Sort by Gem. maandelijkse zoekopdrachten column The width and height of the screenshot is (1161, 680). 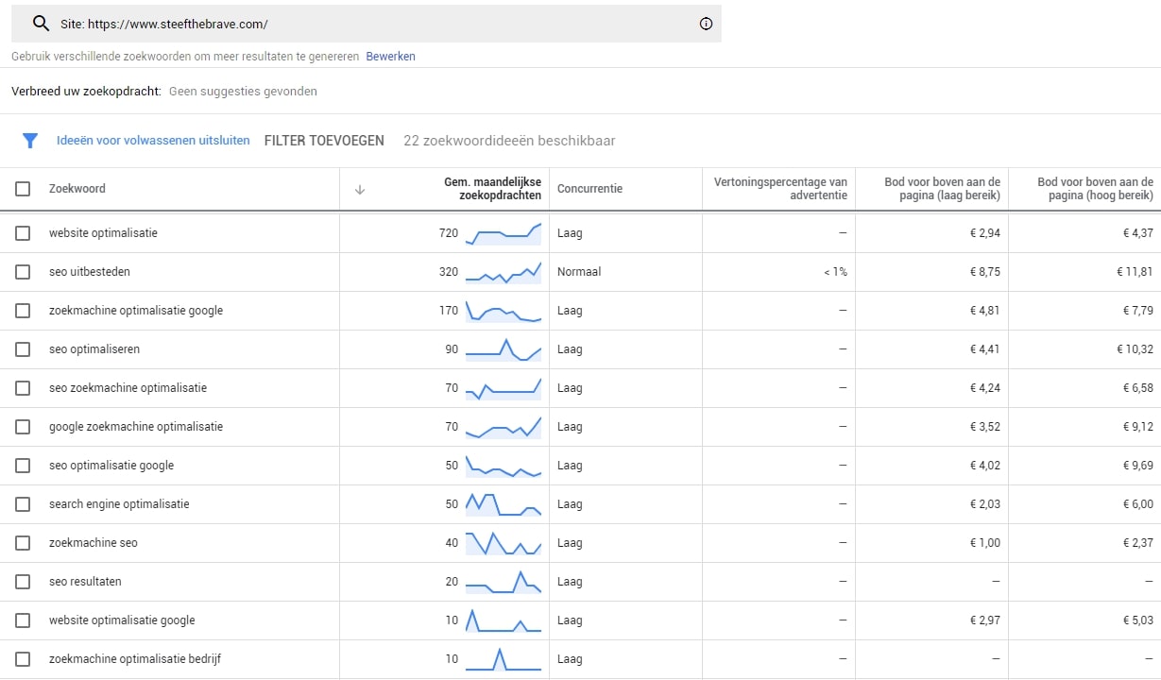492,189
